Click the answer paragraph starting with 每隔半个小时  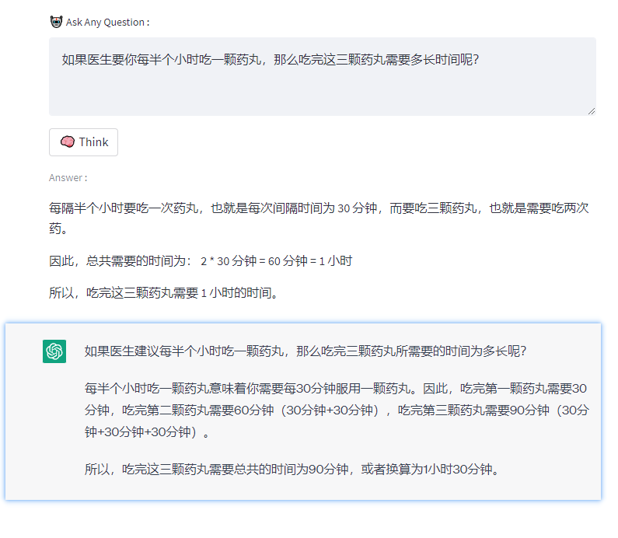coord(233,208)
